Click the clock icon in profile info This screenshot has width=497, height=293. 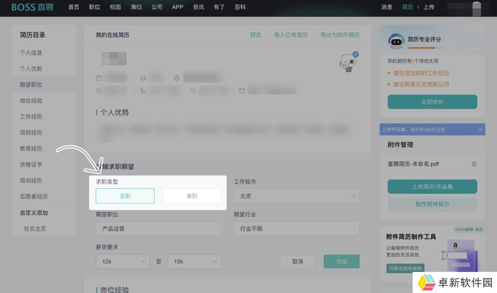pyautogui.click(x=99, y=91)
